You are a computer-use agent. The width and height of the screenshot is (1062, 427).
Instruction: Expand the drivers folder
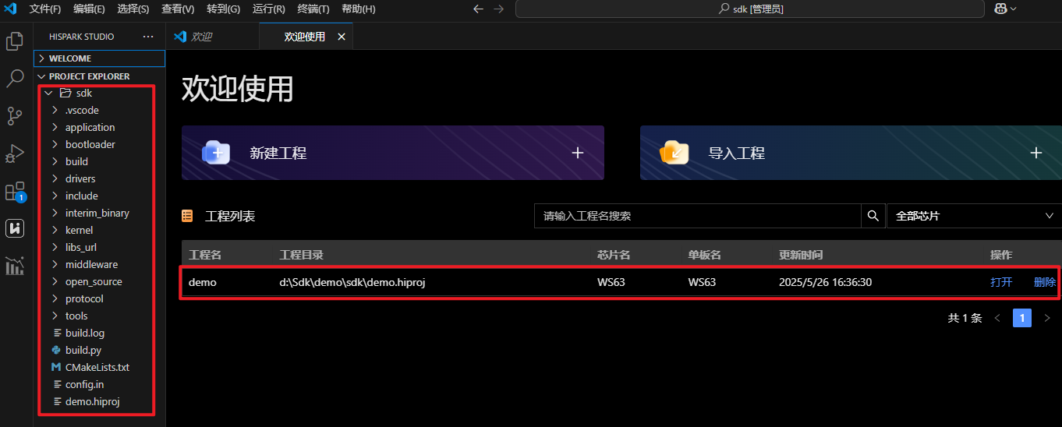[x=80, y=178]
